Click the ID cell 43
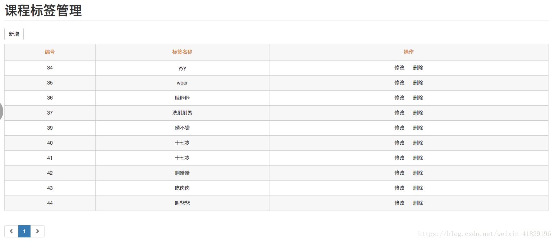The width and height of the screenshot is (555, 241). coord(50,188)
